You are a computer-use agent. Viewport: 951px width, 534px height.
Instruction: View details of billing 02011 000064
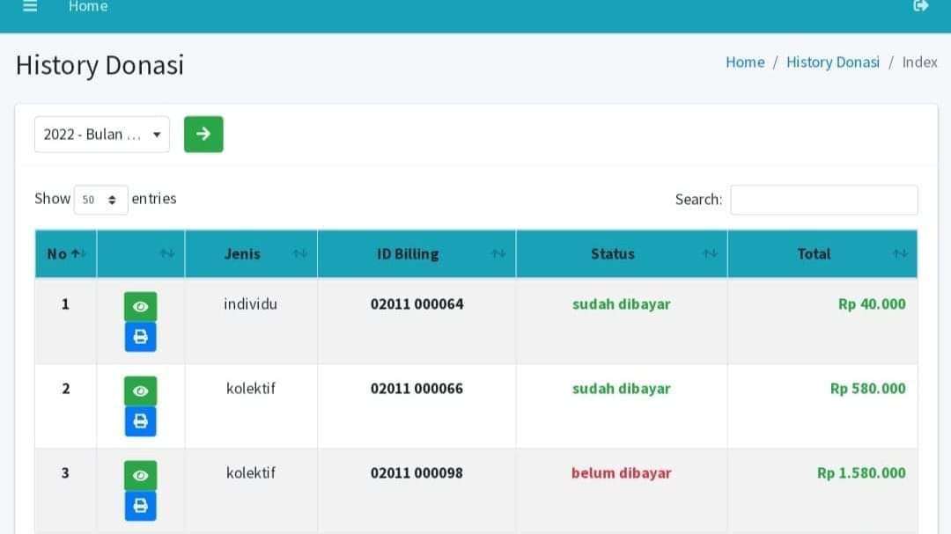coord(140,306)
